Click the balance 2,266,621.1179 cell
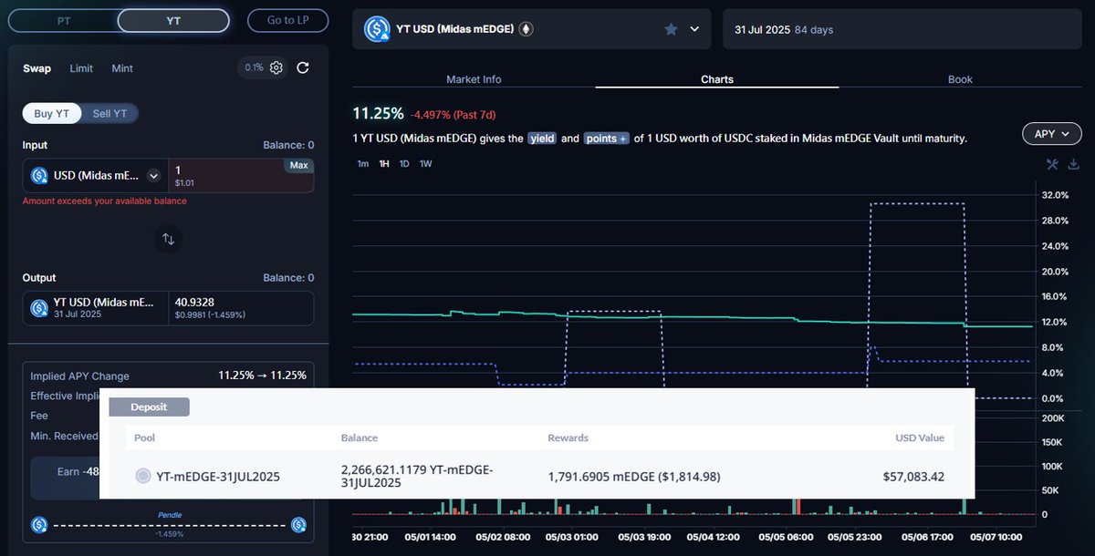 tap(417, 476)
